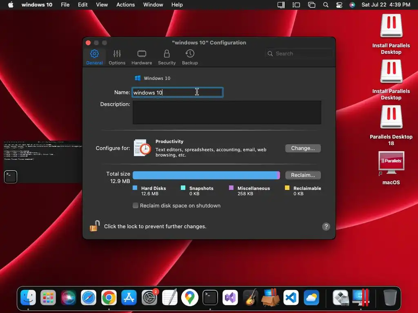Click the Spotlight search icon in menu bar
418x313 pixels.
coord(325,5)
